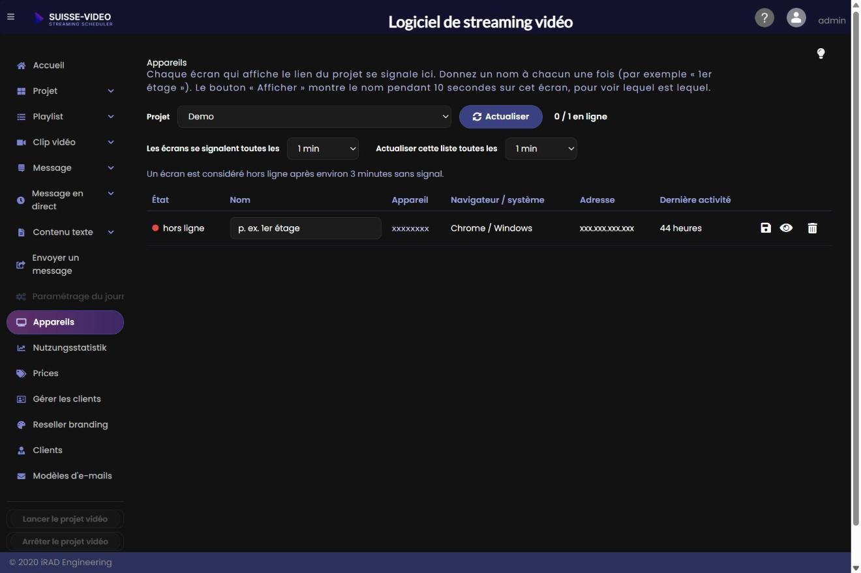Click the hors ligne status text
Viewport: 861px width, 573px height.
tap(183, 228)
